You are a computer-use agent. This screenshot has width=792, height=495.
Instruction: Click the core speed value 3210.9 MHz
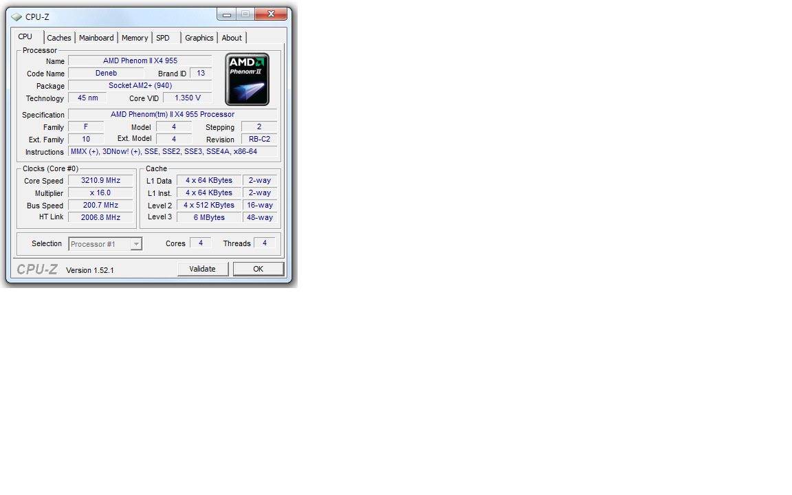pyautogui.click(x=100, y=180)
